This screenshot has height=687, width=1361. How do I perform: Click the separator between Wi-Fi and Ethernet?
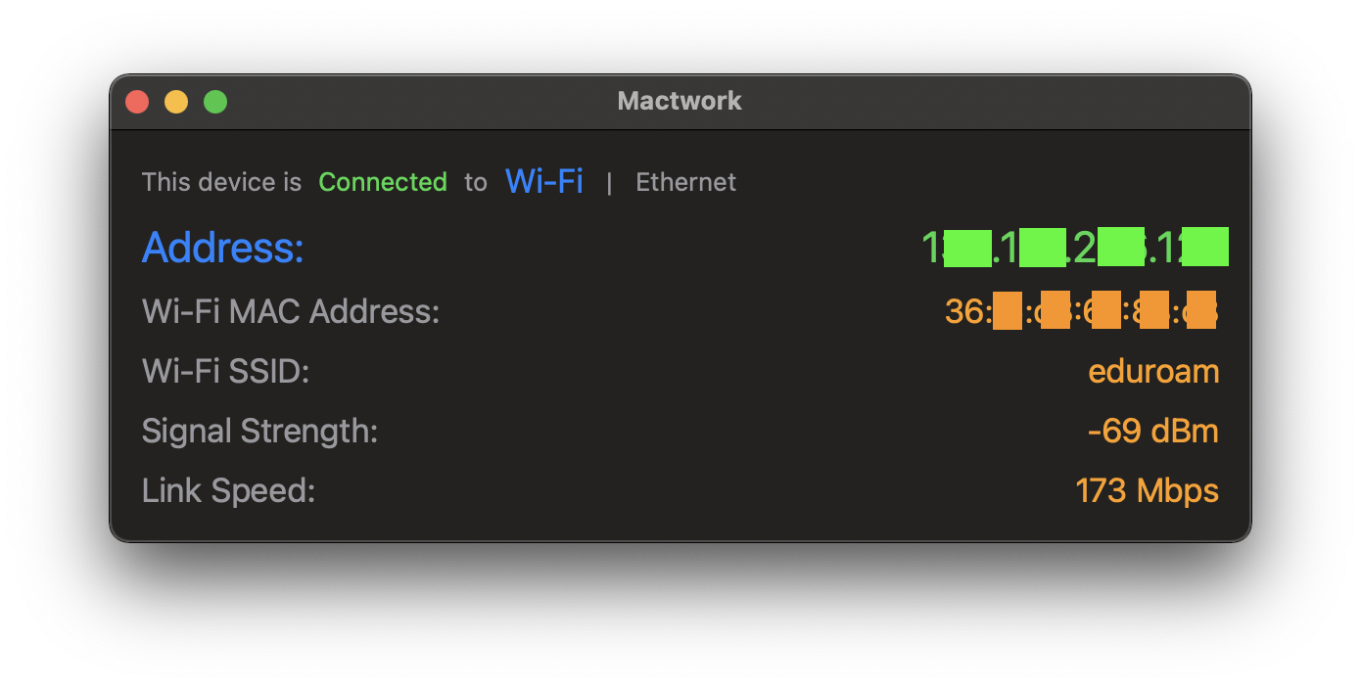click(610, 183)
